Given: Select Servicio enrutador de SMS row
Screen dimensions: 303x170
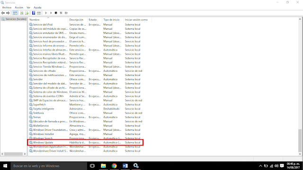Looking at the screenshot, I should point(85,33).
